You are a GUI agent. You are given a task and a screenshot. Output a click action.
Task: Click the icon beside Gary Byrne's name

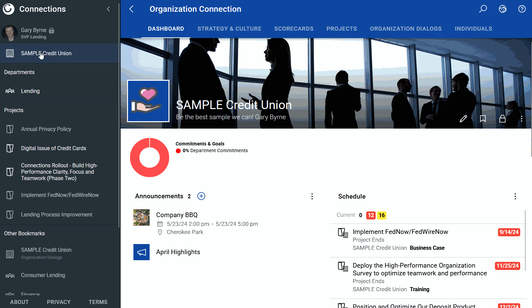[x=52, y=30]
